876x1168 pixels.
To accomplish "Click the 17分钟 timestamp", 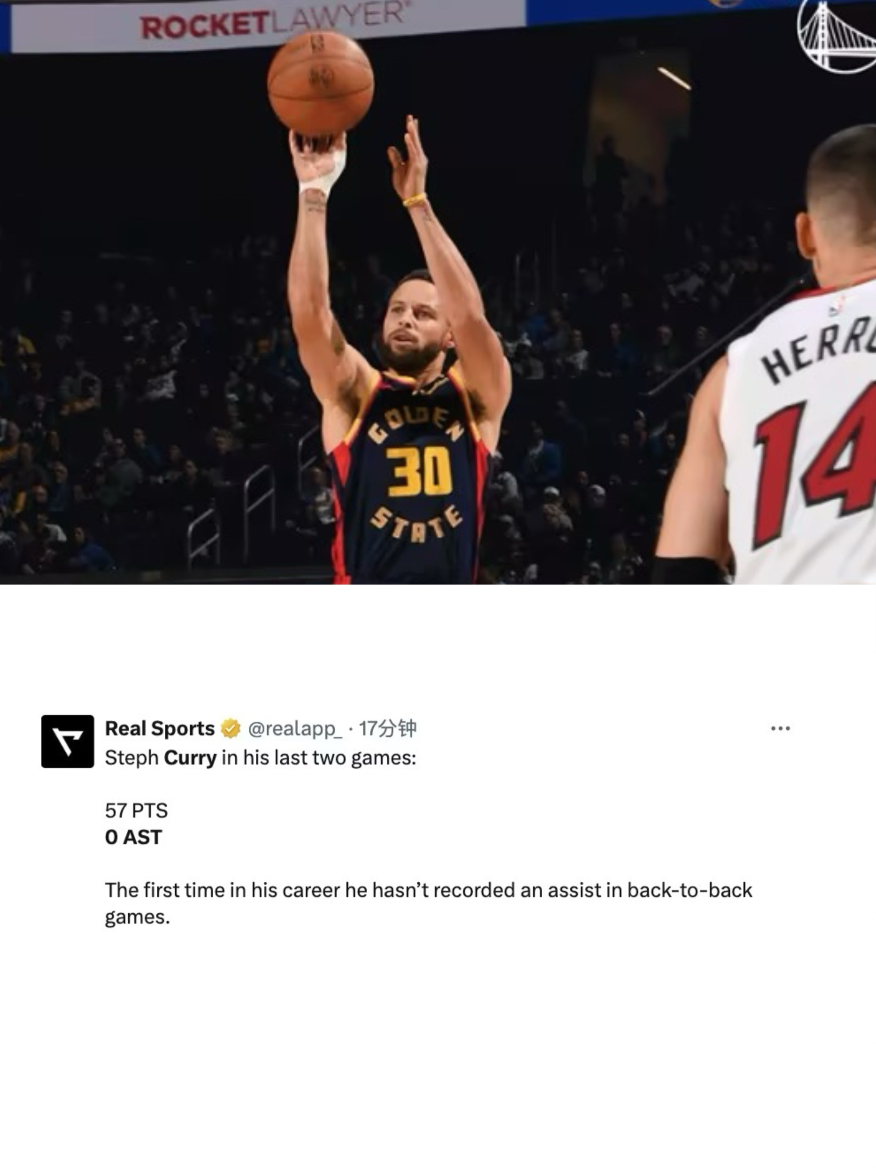I will 388,728.
